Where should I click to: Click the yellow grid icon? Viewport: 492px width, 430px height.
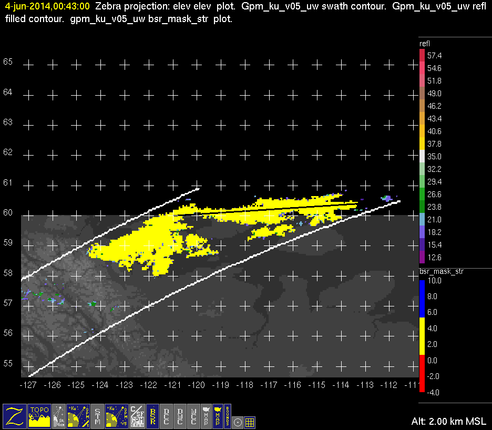[x=250, y=422]
